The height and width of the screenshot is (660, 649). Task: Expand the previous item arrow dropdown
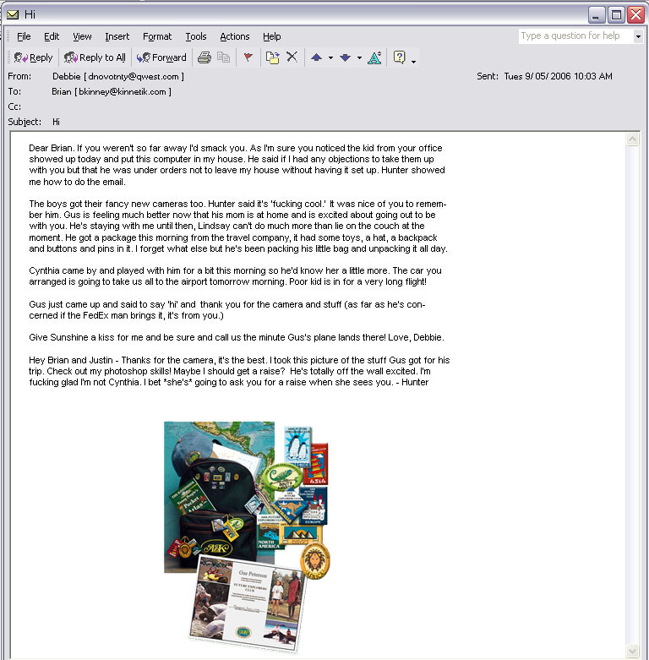[x=330, y=57]
